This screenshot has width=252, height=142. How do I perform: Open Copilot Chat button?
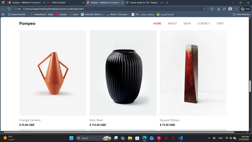[x=245, y=9]
